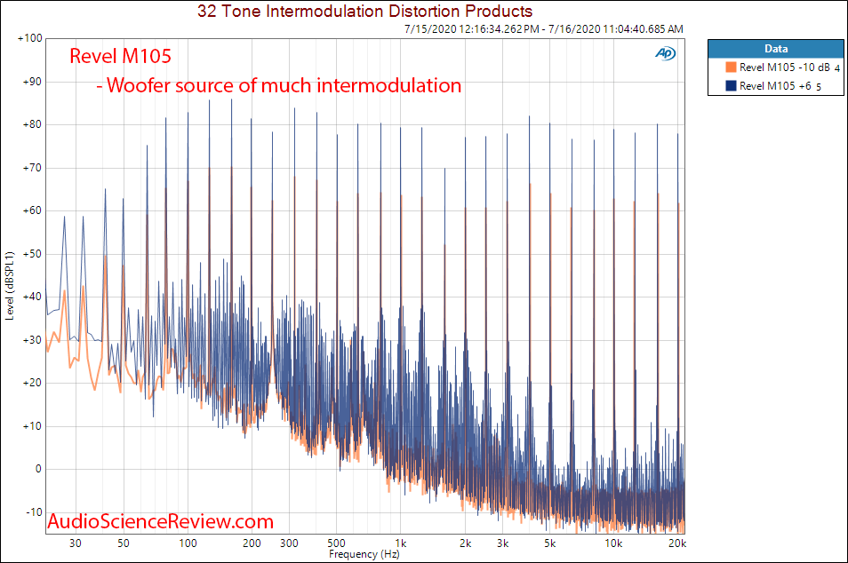
Task: Click the 'Frequency (Hz)' horizontal axis label
Action: pos(364,554)
